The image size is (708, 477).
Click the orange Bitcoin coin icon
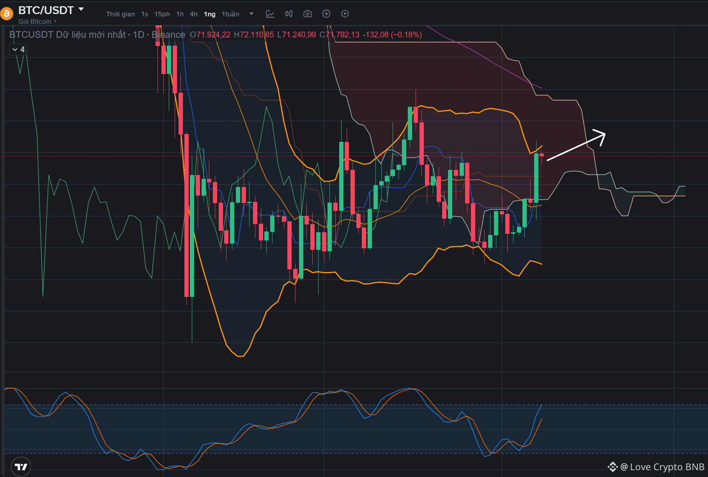point(6,14)
